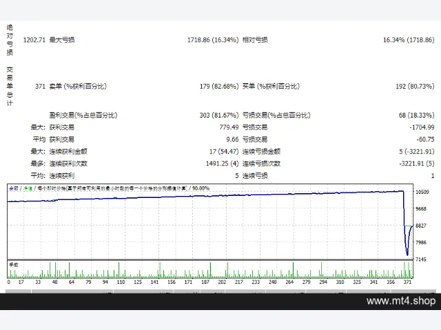Click the 7145 y-axis label
The height and width of the screenshot is (330, 441).
tap(421, 259)
